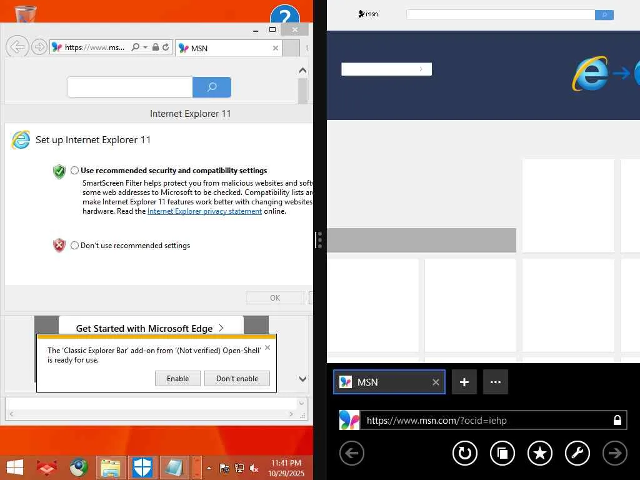The image size is (640, 480).
Task: Open Internet Explorer privacy statement link
Action: coord(204,211)
